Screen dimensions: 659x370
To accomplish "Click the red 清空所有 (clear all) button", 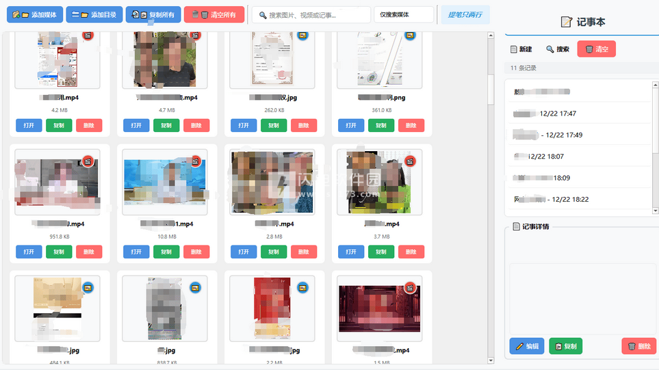I will [214, 14].
